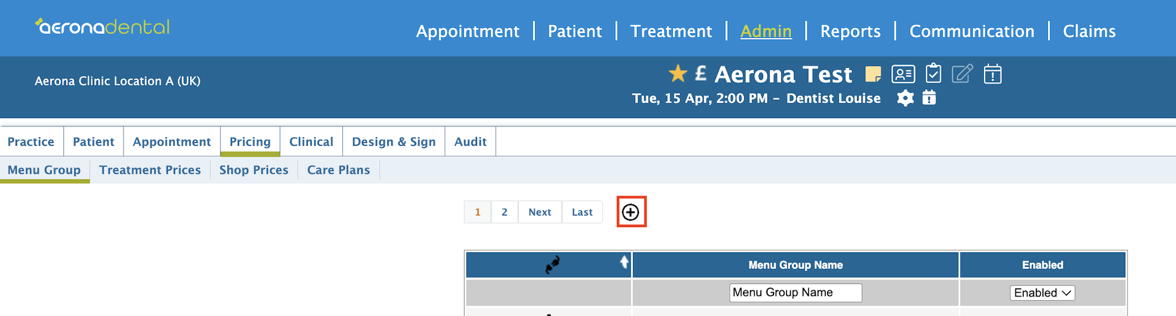Image resolution: width=1176 pixels, height=316 pixels.
Task: Click the small calendar icon beside gear
Action: [x=929, y=98]
